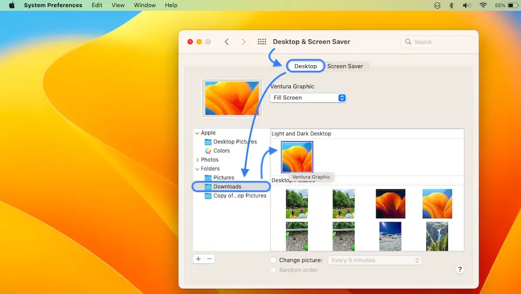Expand the Photos section in sidebar
The width and height of the screenshot is (521, 294).
[x=197, y=160]
